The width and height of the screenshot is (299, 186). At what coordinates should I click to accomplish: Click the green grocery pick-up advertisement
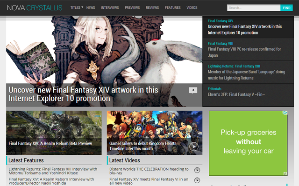(248, 143)
